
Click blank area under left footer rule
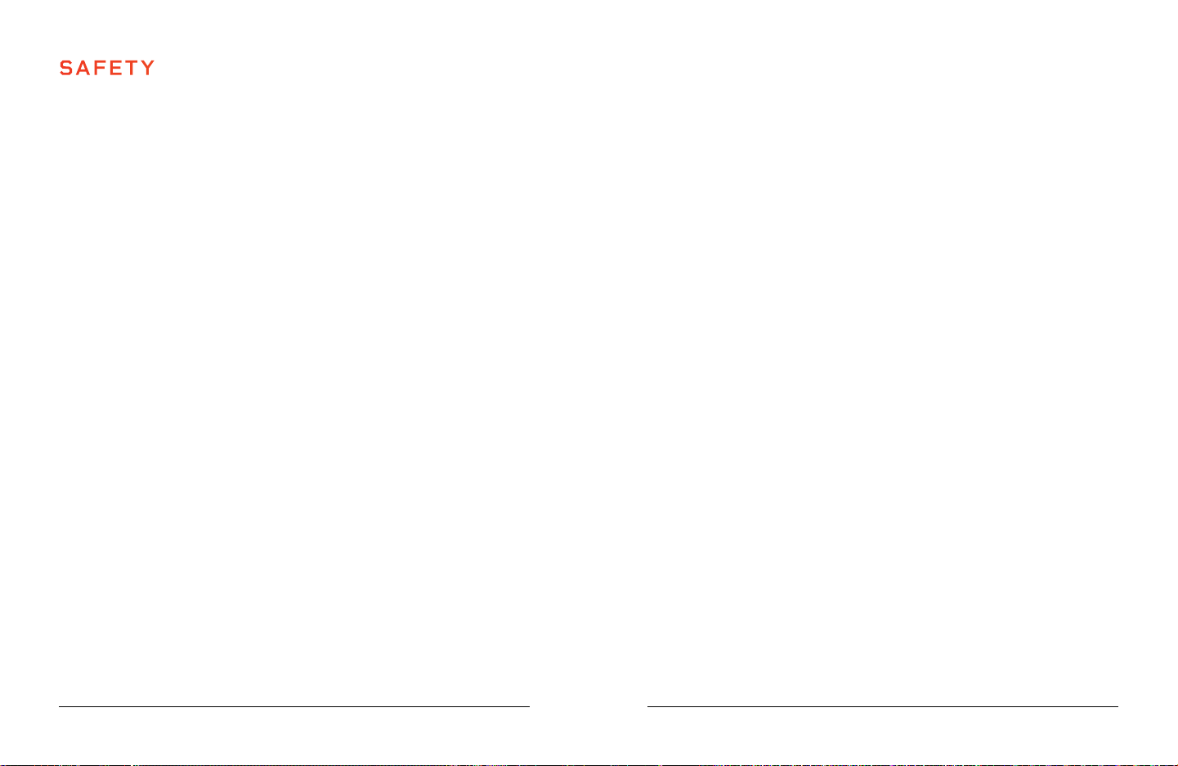(294, 734)
